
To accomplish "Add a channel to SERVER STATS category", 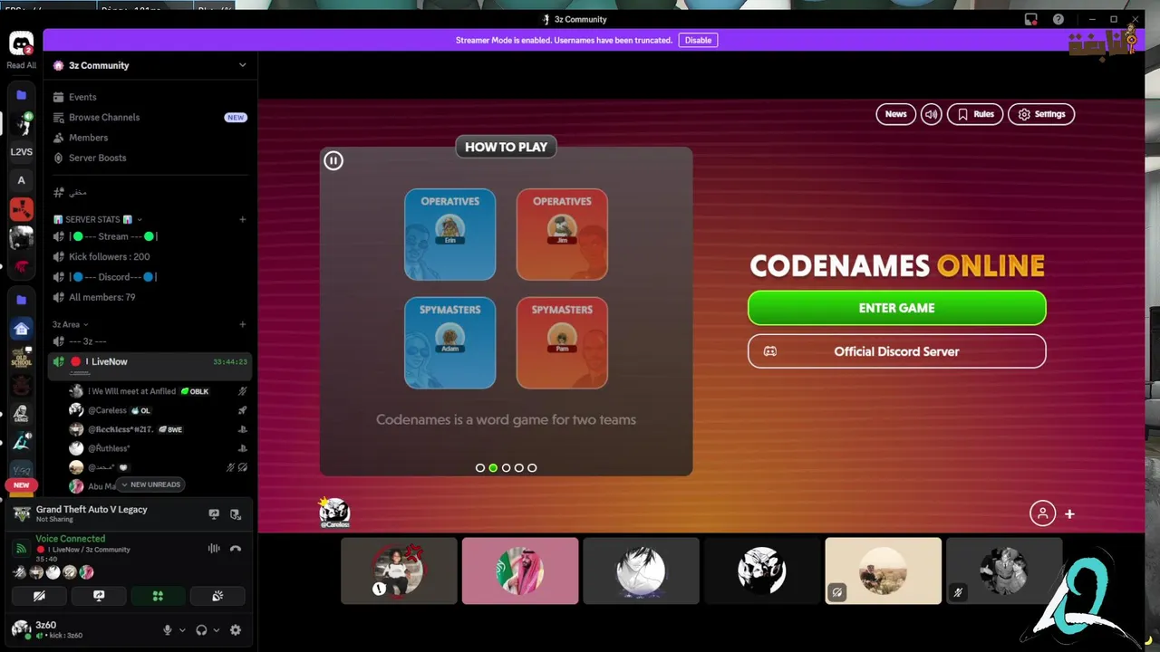I will pyautogui.click(x=242, y=219).
